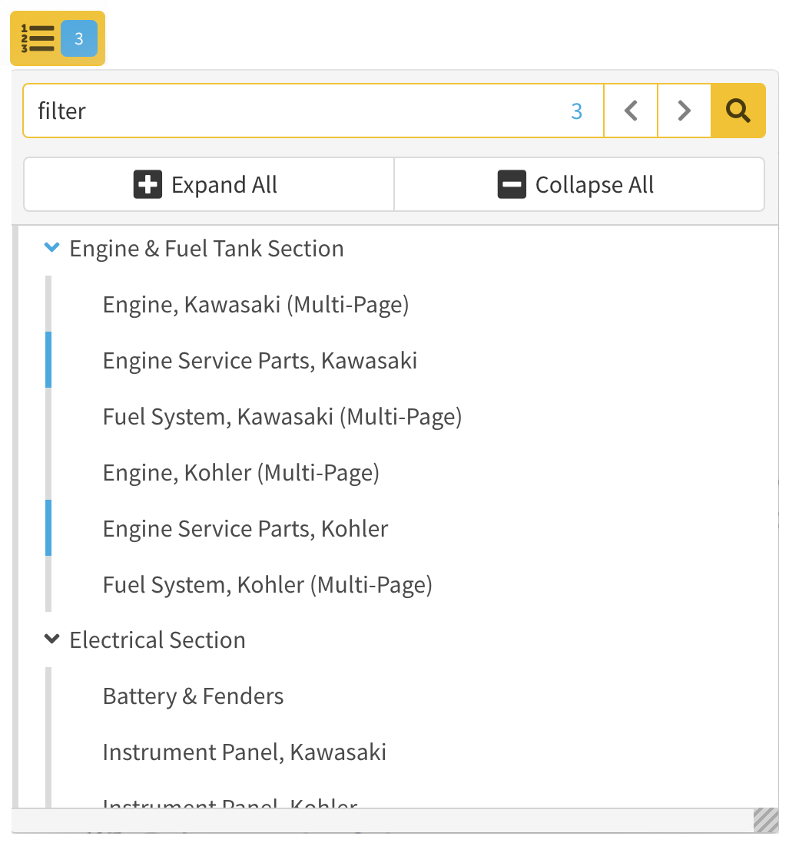Viewport: 789px width, 846px height.
Task: Open Instrument Panel, Kawasaki
Action: pyautogui.click(x=244, y=752)
